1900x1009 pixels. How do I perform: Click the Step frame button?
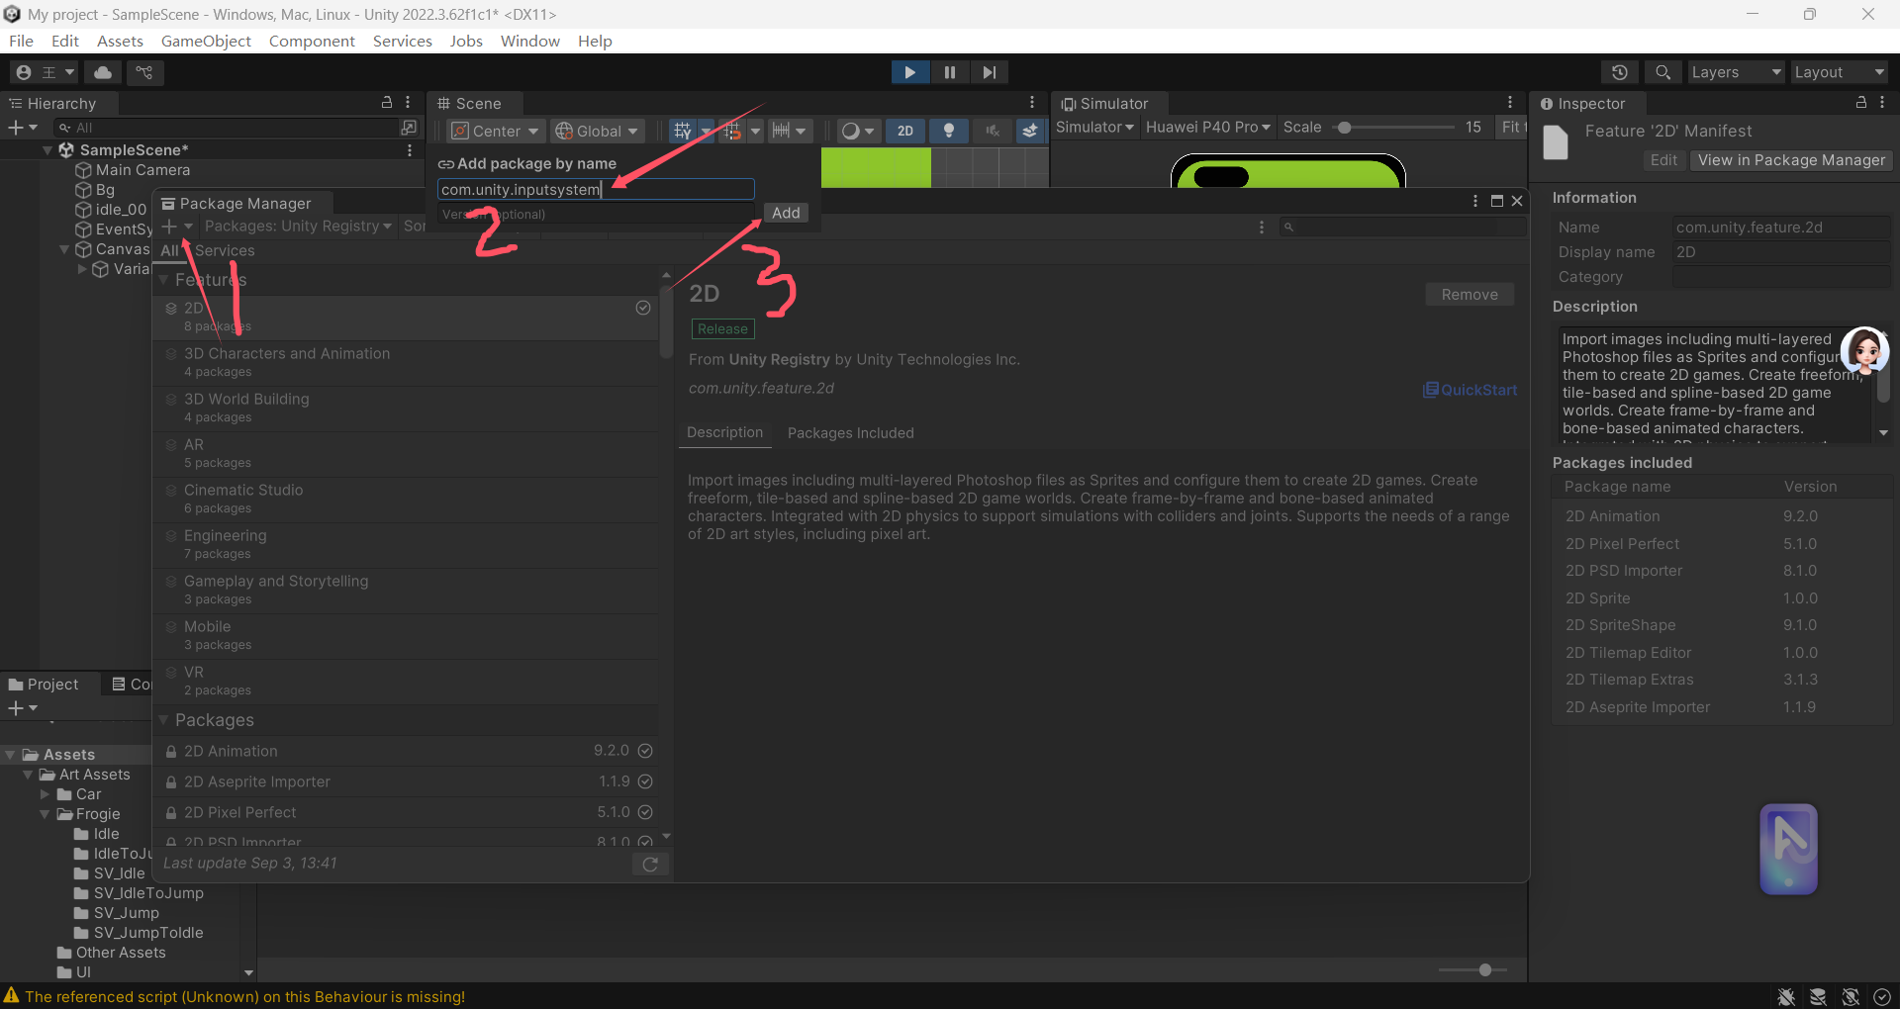[989, 72]
